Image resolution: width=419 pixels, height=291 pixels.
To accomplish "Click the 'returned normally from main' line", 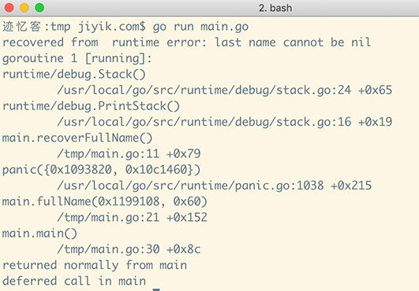I will tap(95, 266).
